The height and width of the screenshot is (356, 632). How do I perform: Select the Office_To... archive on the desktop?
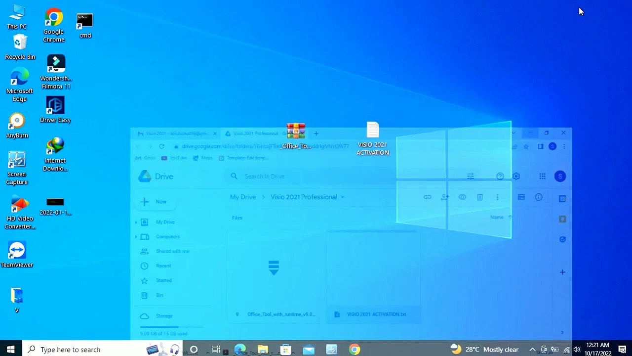point(296,136)
